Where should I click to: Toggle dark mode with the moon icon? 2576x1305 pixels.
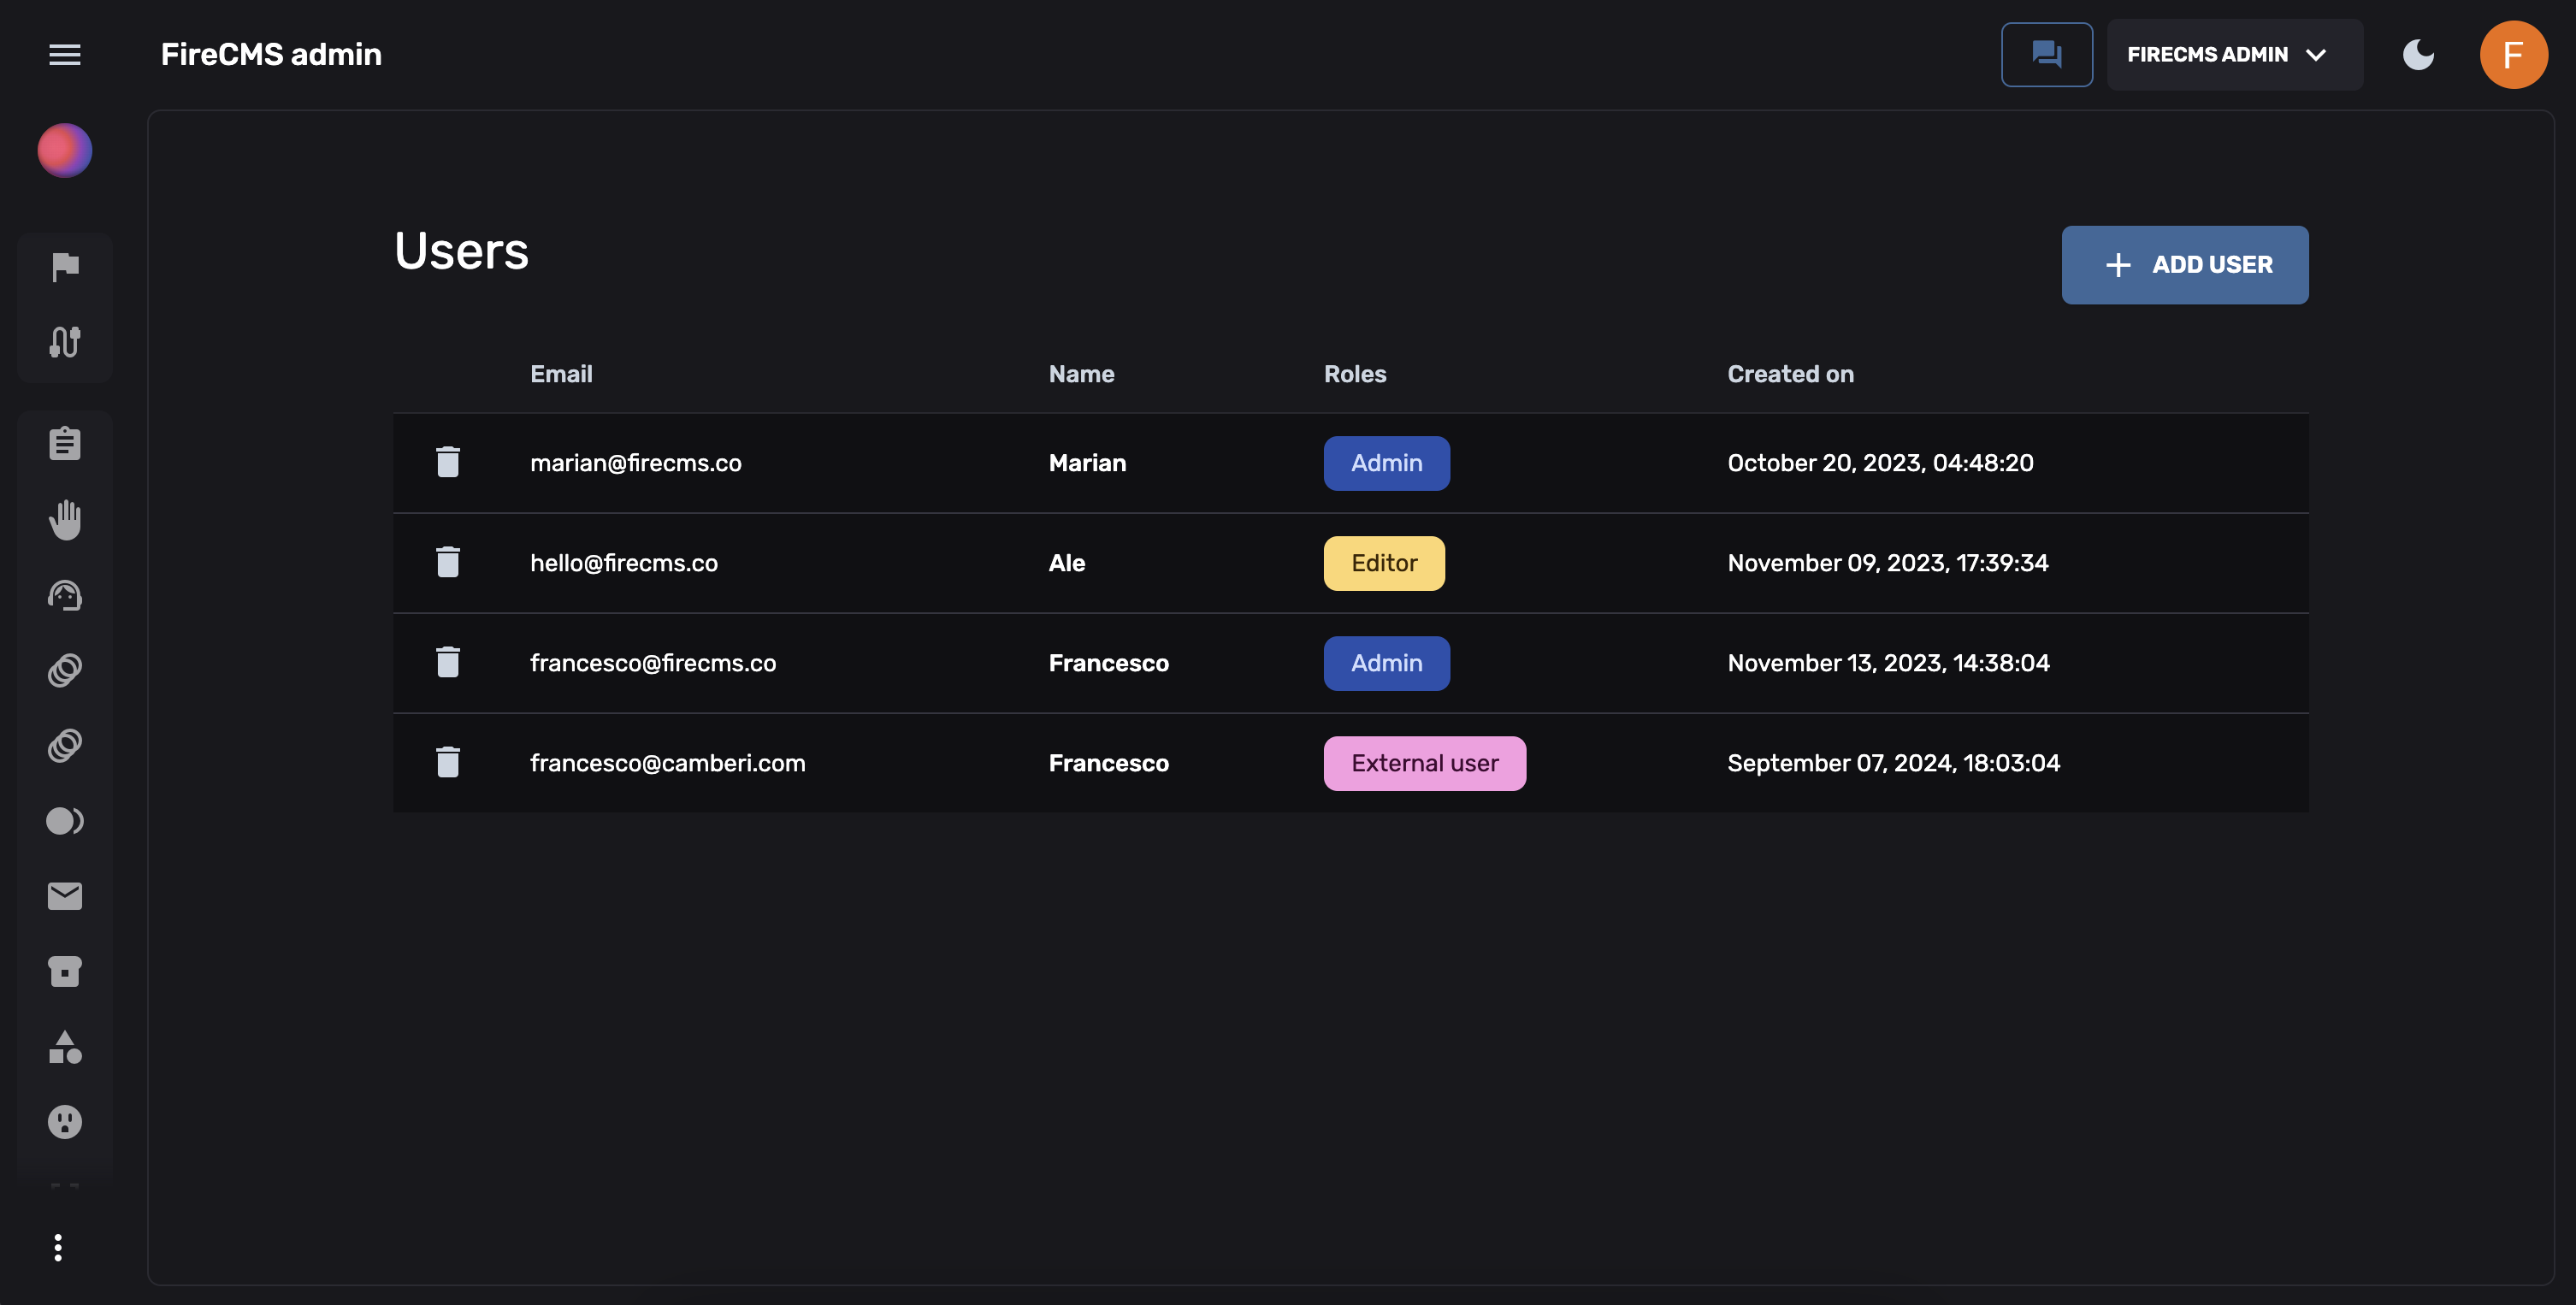click(x=2419, y=54)
